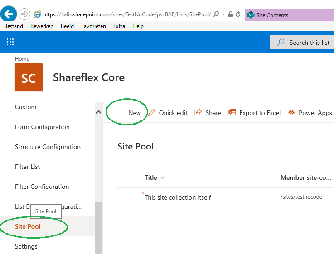334x254 pixels.
Task: Click the navigation scrollbar up arrow
Action: pyautogui.click(x=98, y=112)
